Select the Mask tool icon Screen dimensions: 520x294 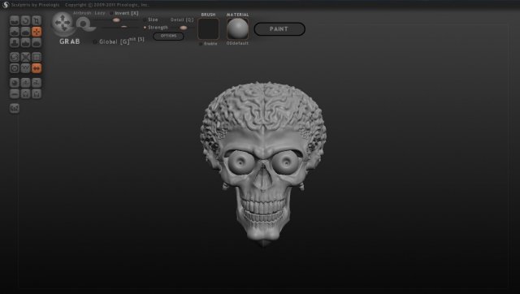pos(15,68)
